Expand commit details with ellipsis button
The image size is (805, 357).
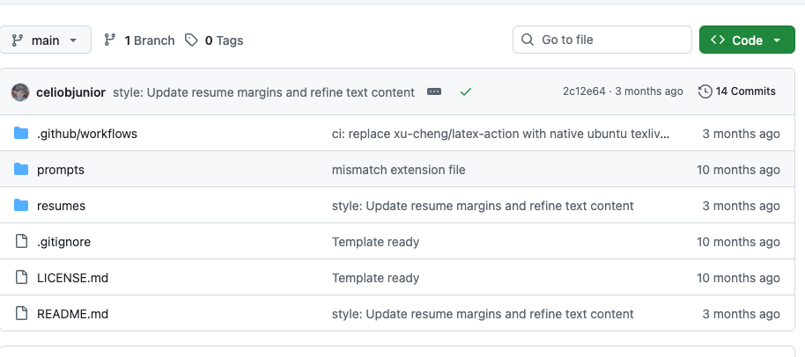(434, 91)
